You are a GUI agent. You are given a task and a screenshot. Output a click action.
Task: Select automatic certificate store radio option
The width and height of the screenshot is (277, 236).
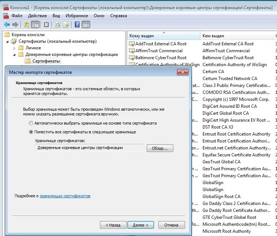(31, 123)
